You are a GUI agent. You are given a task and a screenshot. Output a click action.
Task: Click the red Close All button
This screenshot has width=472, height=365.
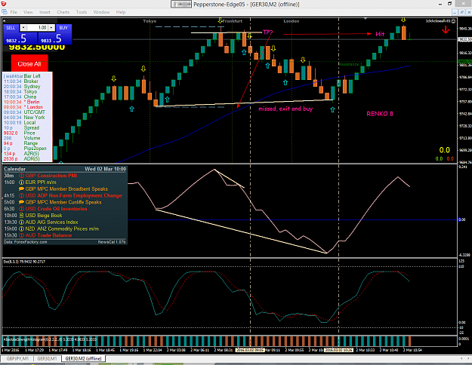pyautogui.click(x=29, y=64)
